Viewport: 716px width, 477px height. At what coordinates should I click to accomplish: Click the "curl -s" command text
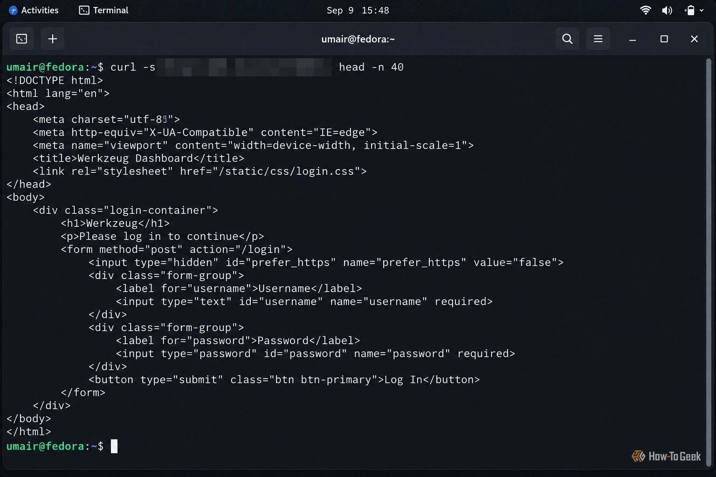(x=133, y=67)
